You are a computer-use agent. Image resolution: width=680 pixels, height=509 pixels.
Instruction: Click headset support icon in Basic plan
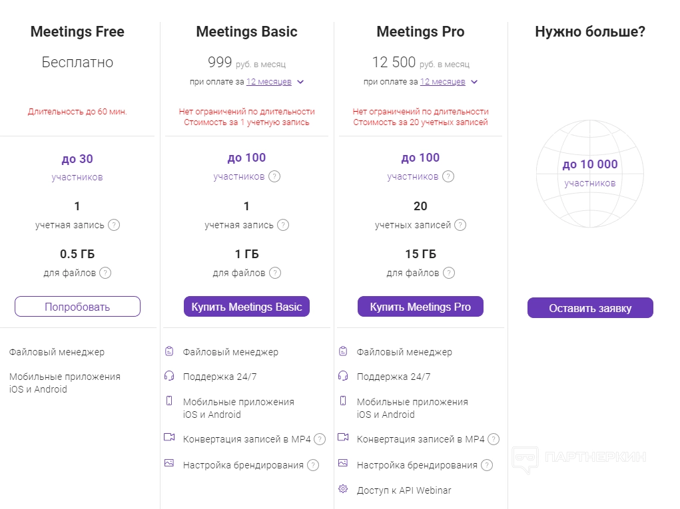pos(169,376)
